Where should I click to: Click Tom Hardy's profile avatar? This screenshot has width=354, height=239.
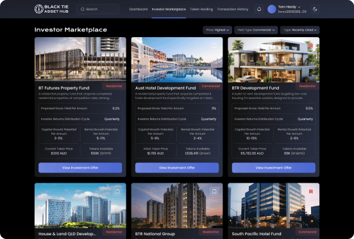(x=272, y=9)
